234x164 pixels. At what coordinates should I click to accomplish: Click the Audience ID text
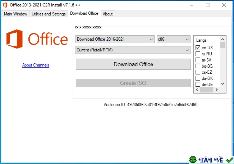pyautogui.click(x=151, y=105)
